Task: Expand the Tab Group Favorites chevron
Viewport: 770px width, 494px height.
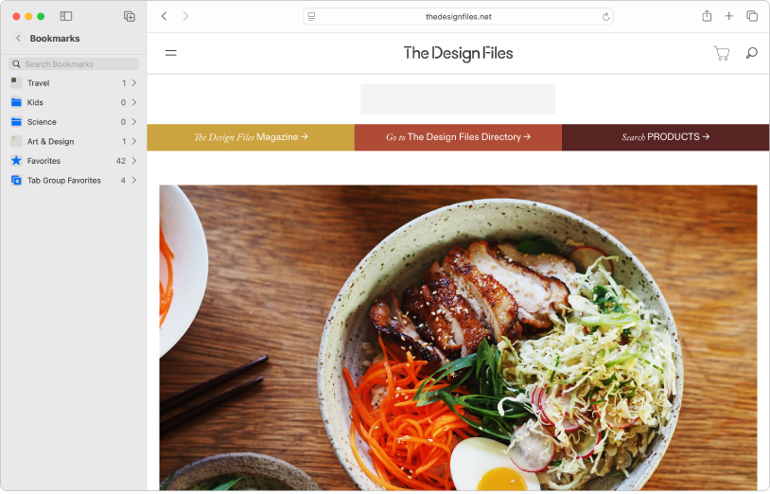Action: point(134,181)
